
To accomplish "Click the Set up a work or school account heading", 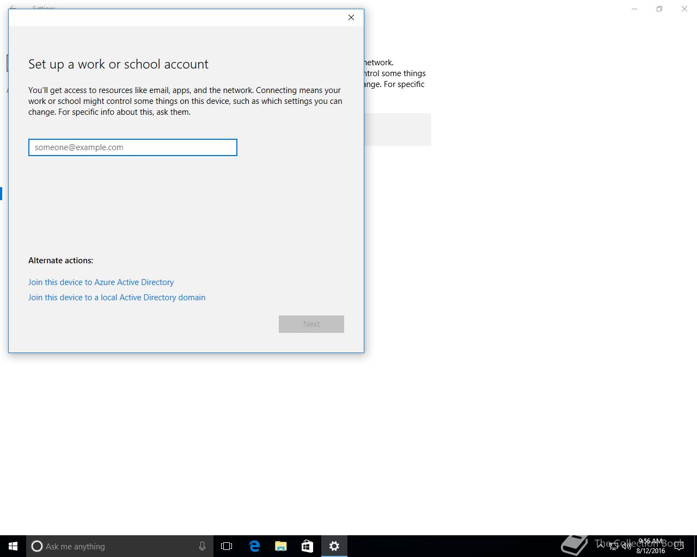I will [x=118, y=64].
